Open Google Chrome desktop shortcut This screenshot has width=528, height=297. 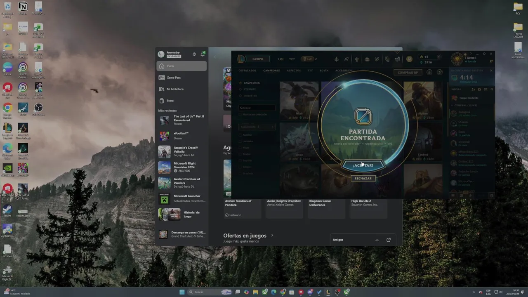pos(7,110)
